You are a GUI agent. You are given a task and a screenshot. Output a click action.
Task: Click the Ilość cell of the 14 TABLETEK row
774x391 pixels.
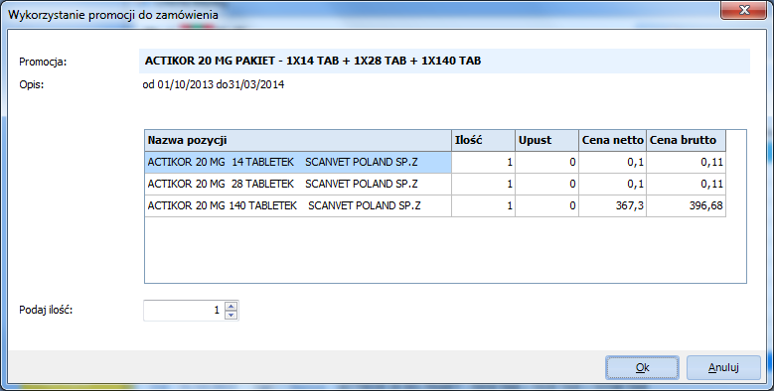[483, 162]
